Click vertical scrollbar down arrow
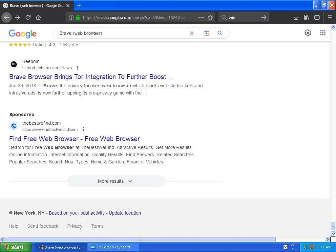Image resolution: width=336 pixels, height=252 pixels. click(333, 234)
